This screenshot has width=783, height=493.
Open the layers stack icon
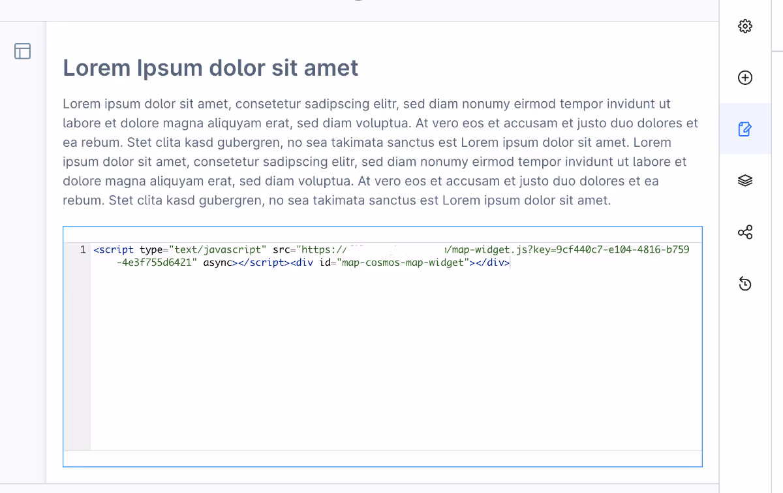745,180
